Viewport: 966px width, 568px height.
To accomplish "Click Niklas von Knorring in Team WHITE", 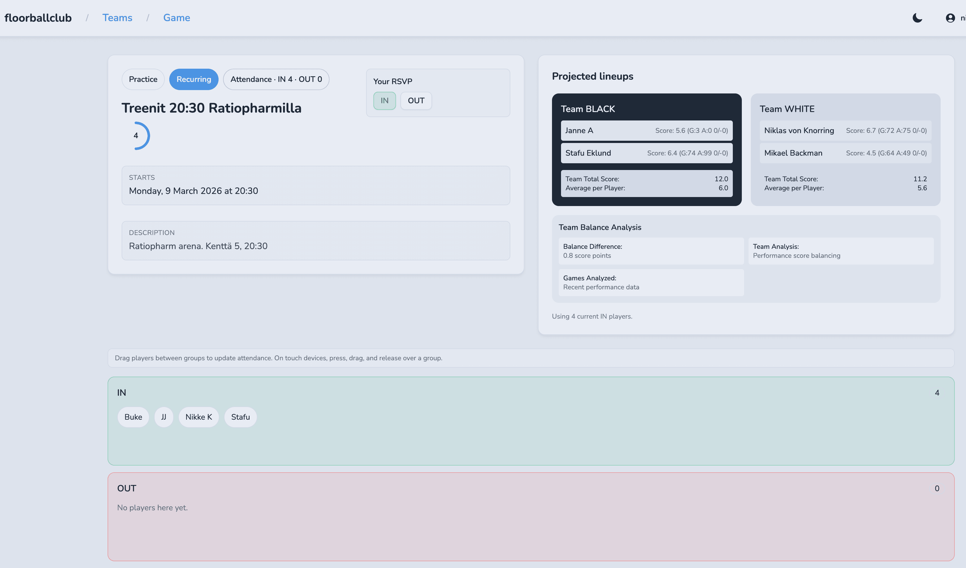I will (845, 131).
